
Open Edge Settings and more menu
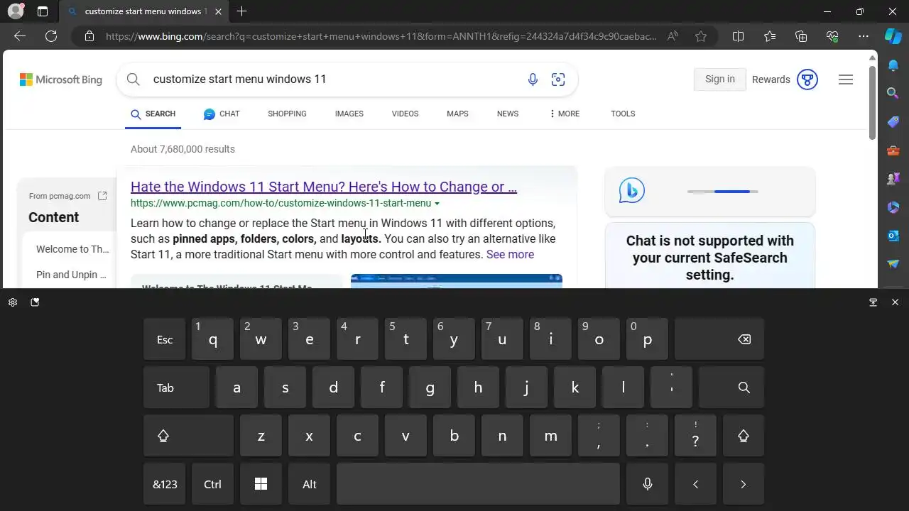tap(864, 36)
